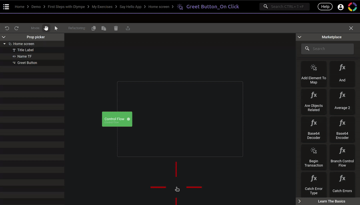This screenshot has width=360, height=205.
Task: Click the export share icon
Action: point(128,28)
